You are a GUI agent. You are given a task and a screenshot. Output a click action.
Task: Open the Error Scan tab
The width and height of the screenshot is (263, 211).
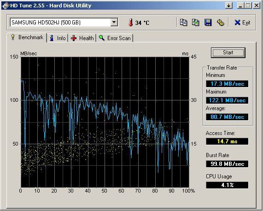pos(115,38)
